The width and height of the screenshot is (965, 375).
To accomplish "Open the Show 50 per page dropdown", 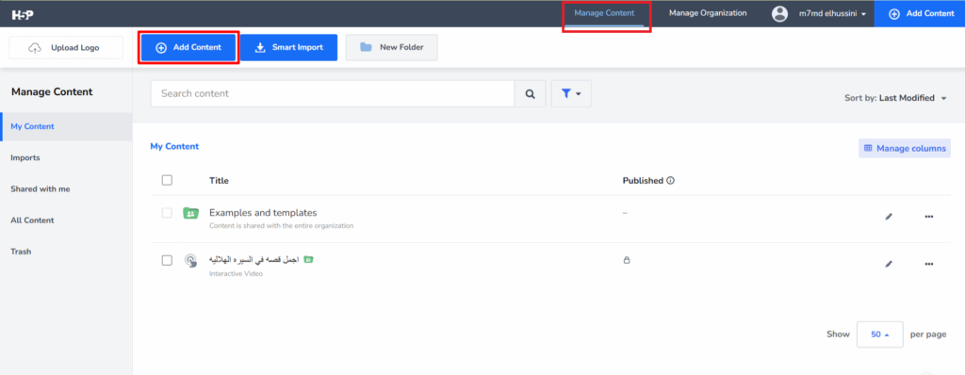I will pyautogui.click(x=880, y=334).
